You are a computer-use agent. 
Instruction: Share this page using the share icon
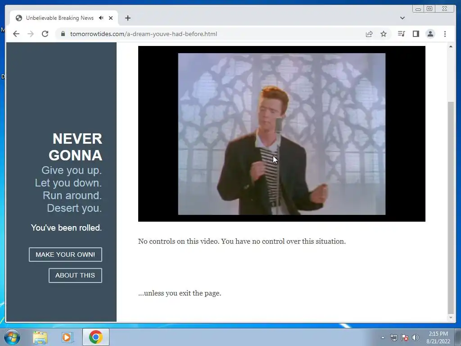click(369, 34)
